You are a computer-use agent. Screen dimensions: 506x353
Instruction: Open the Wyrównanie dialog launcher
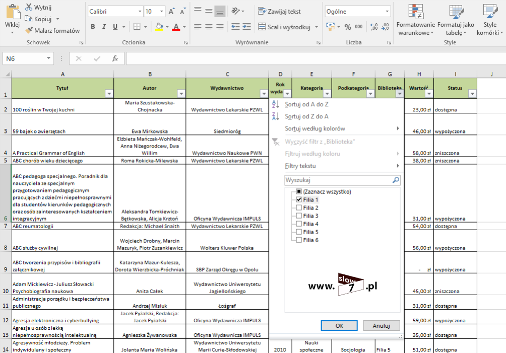(318, 42)
